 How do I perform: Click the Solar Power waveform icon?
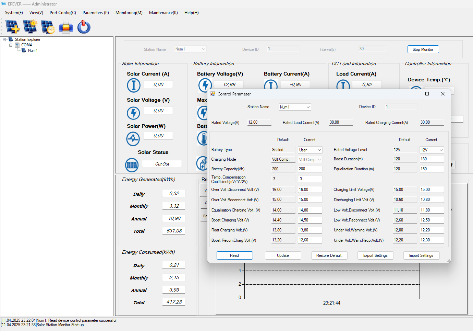point(133,139)
